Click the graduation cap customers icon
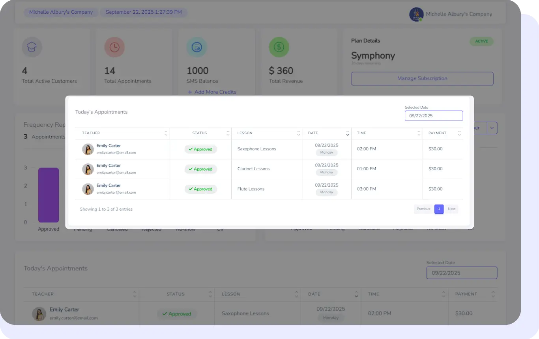 pos(32,47)
